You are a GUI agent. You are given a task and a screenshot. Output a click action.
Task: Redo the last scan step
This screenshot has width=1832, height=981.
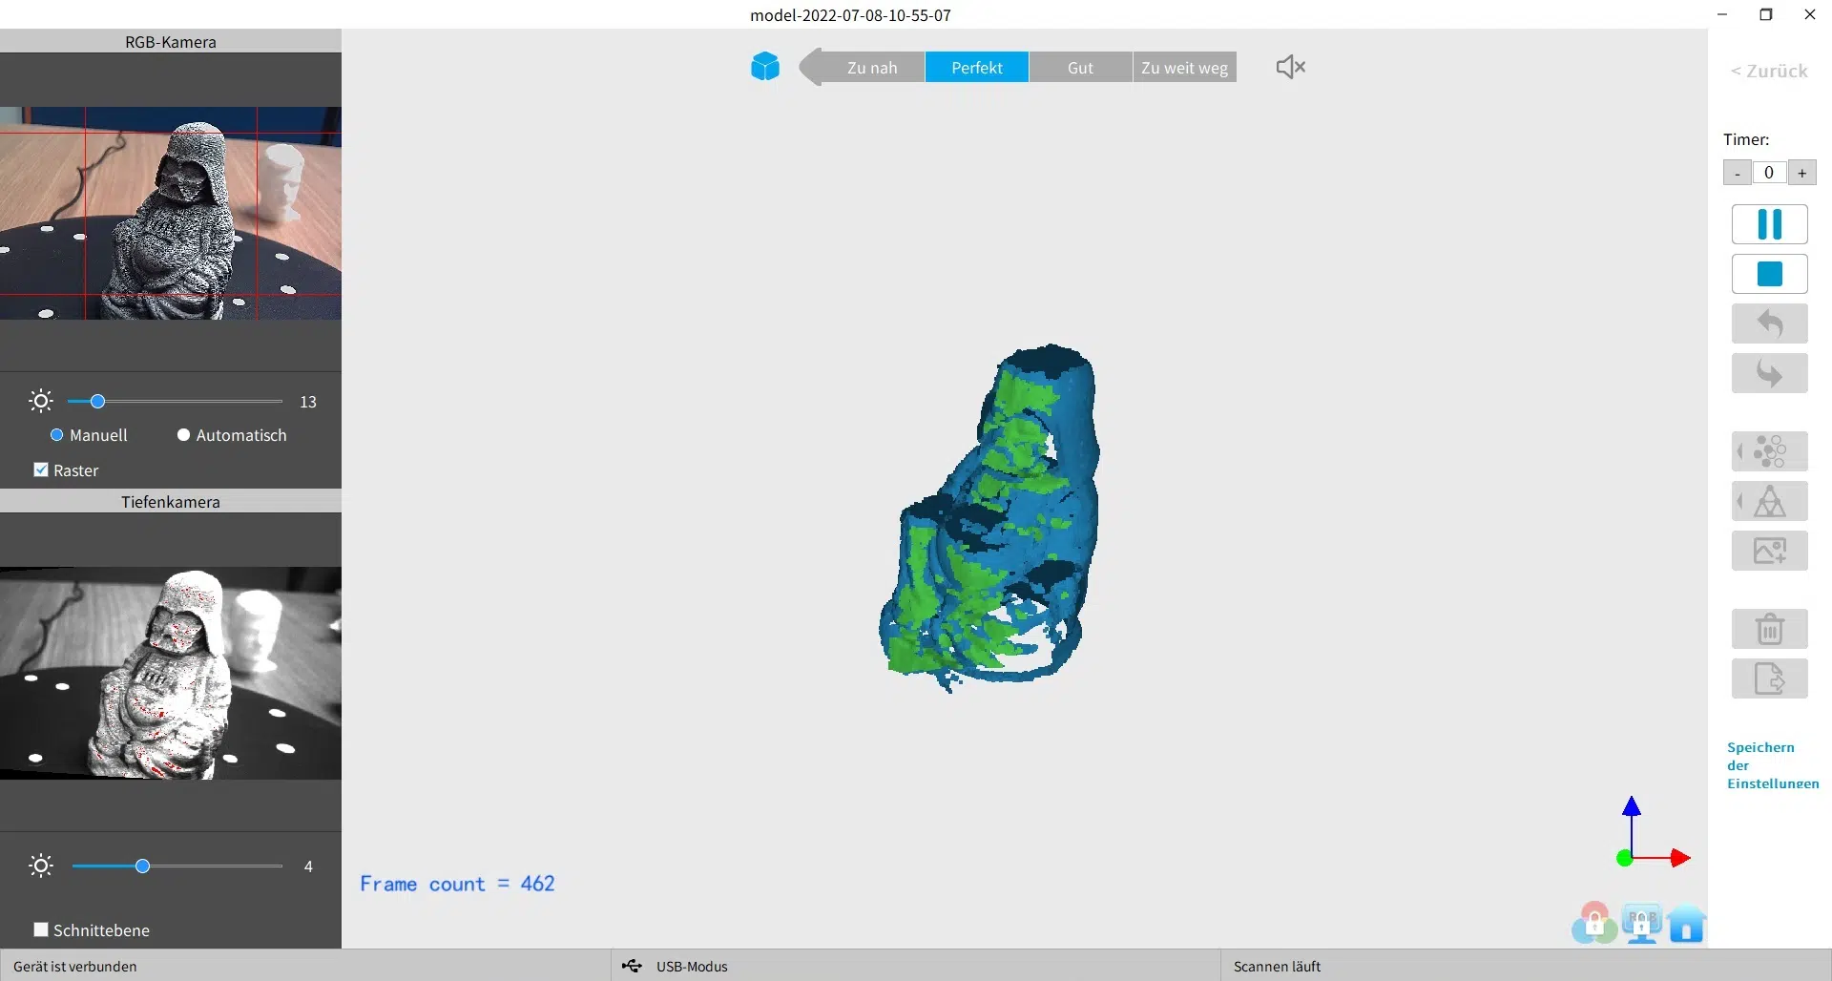click(1769, 373)
